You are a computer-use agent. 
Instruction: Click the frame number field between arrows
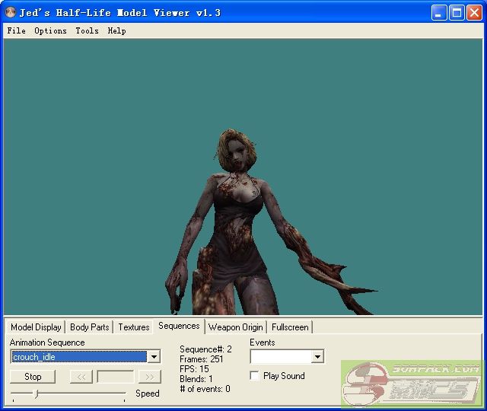116,377
